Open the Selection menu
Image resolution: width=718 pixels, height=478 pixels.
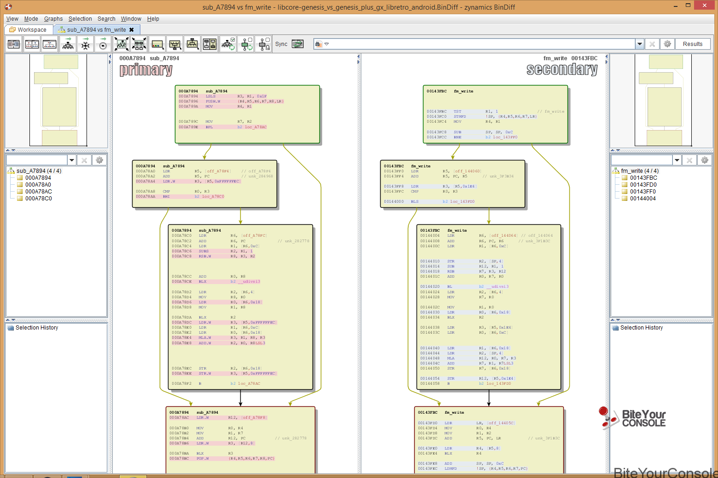point(80,19)
